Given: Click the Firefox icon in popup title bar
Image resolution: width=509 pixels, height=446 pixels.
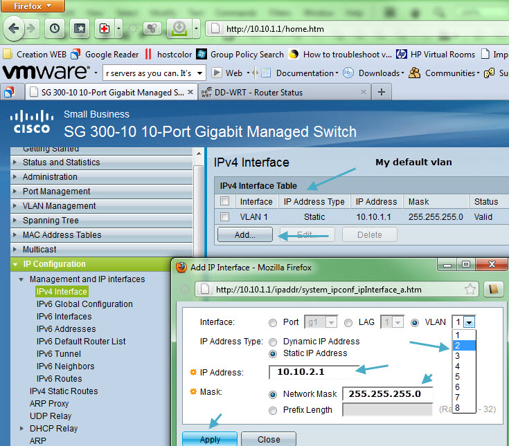Looking at the screenshot, I should point(181,268).
